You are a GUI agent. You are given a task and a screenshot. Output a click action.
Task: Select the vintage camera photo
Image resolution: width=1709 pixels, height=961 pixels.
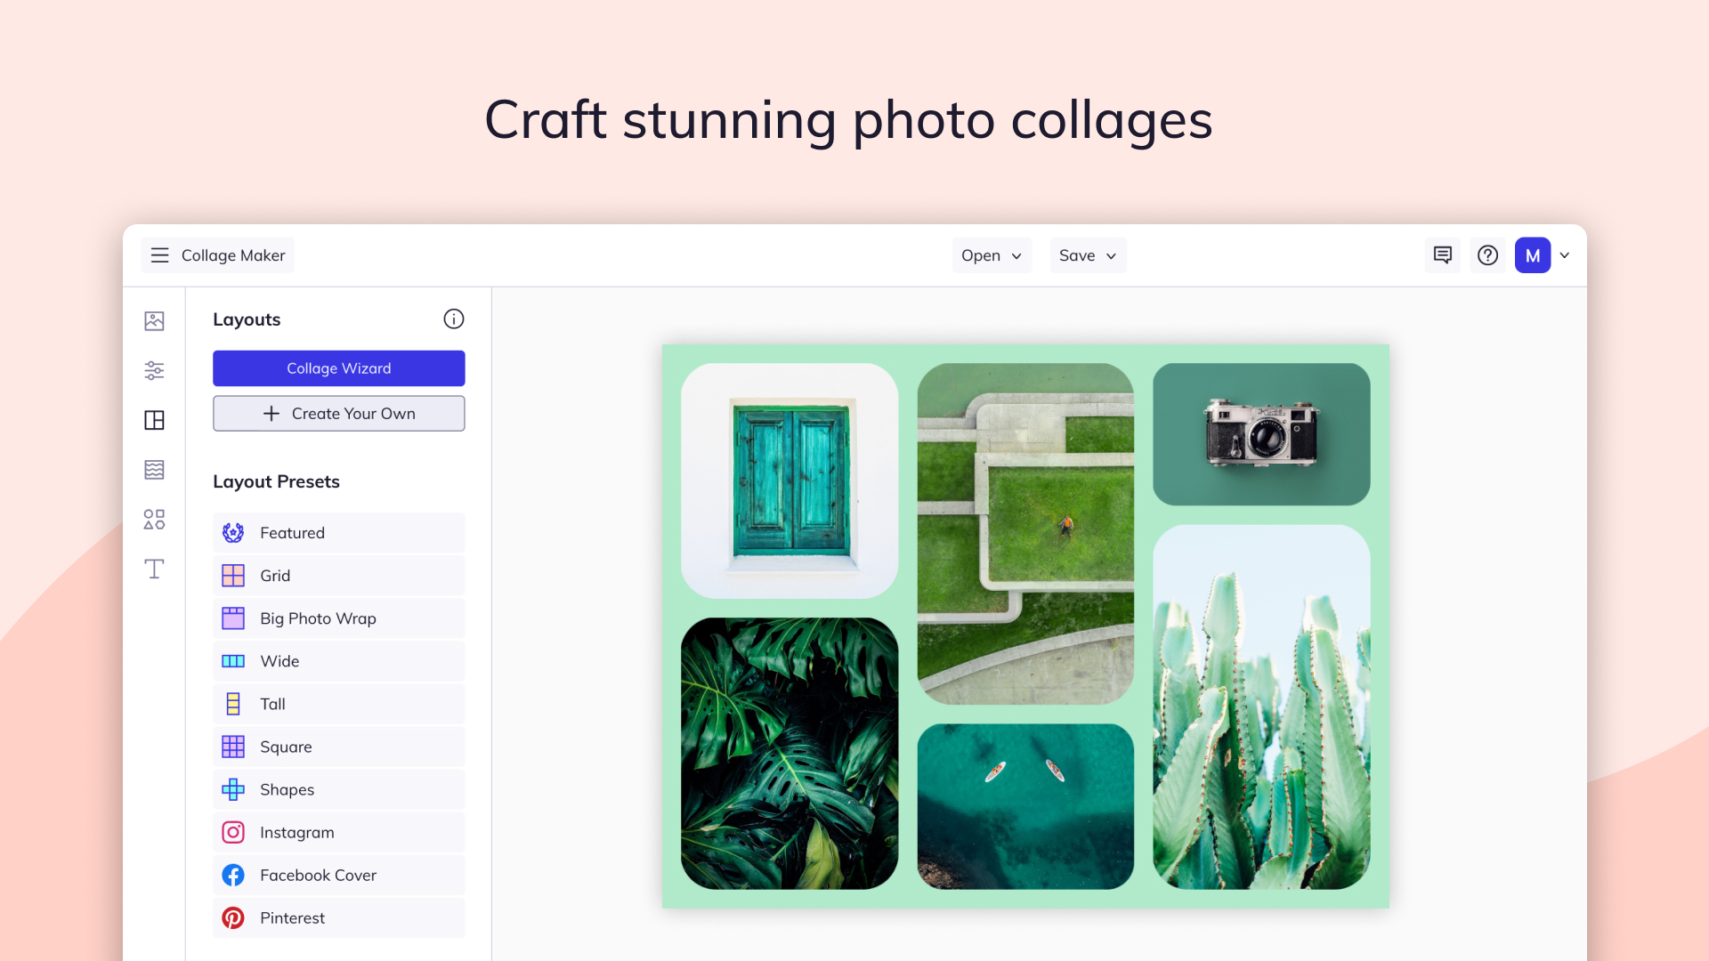pyautogui.click(x=1261, y=434)
